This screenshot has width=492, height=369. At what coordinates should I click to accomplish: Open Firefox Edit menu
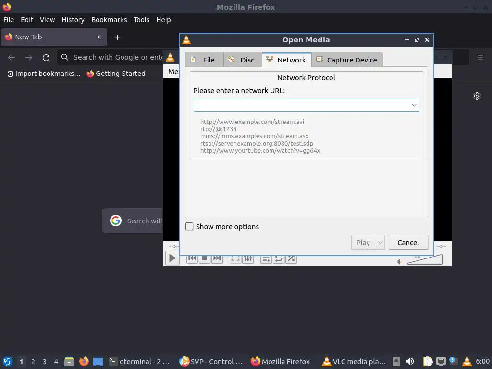pyautogui.click(x=27, y=20)
